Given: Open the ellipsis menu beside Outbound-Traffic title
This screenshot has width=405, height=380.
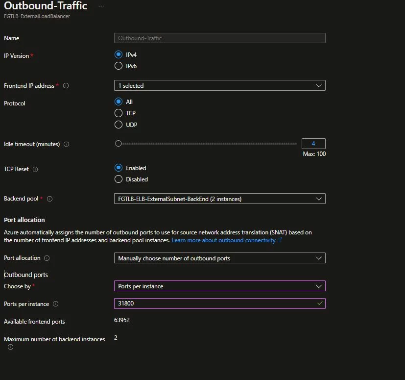Looking at the screenshot, I should (101, 6).
